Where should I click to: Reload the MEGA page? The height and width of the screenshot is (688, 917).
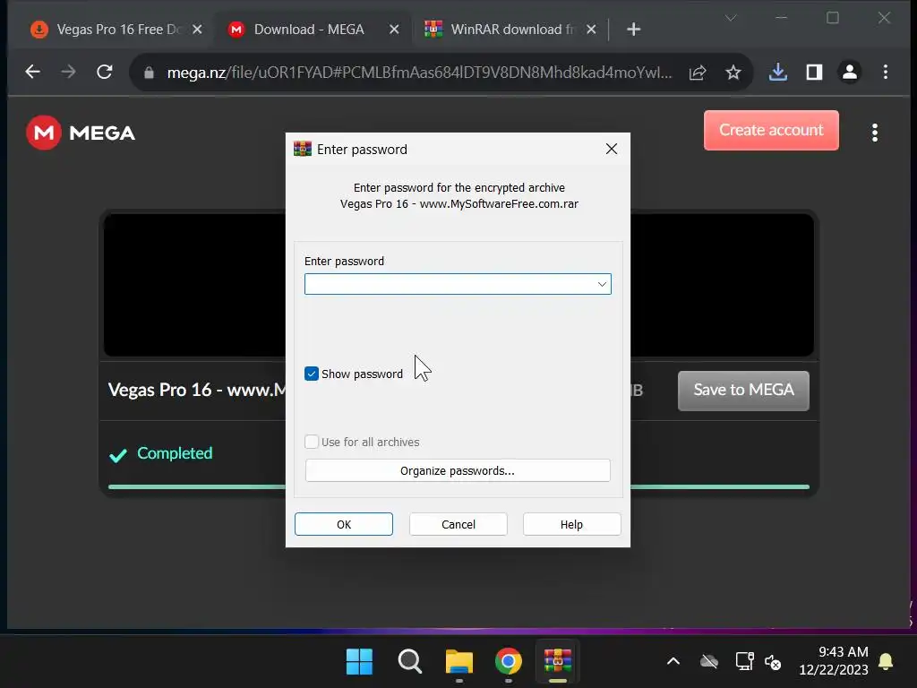point(104,72)
